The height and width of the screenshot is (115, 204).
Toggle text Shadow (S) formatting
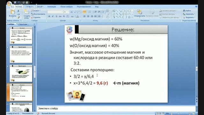[64, 16]
